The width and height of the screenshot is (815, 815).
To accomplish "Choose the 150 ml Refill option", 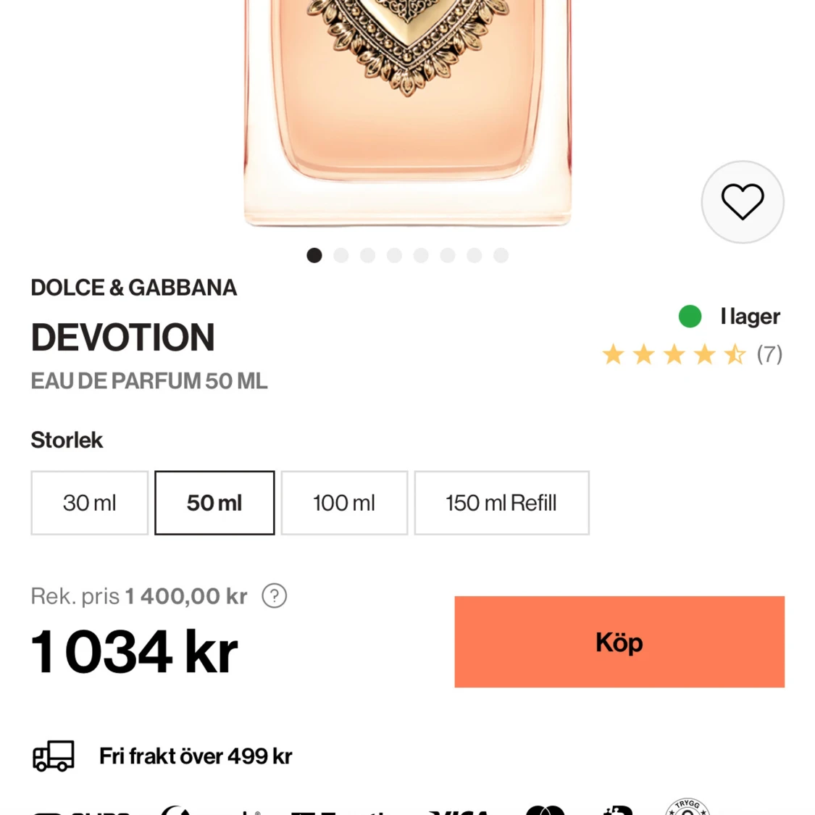I will tap(501, 503).
